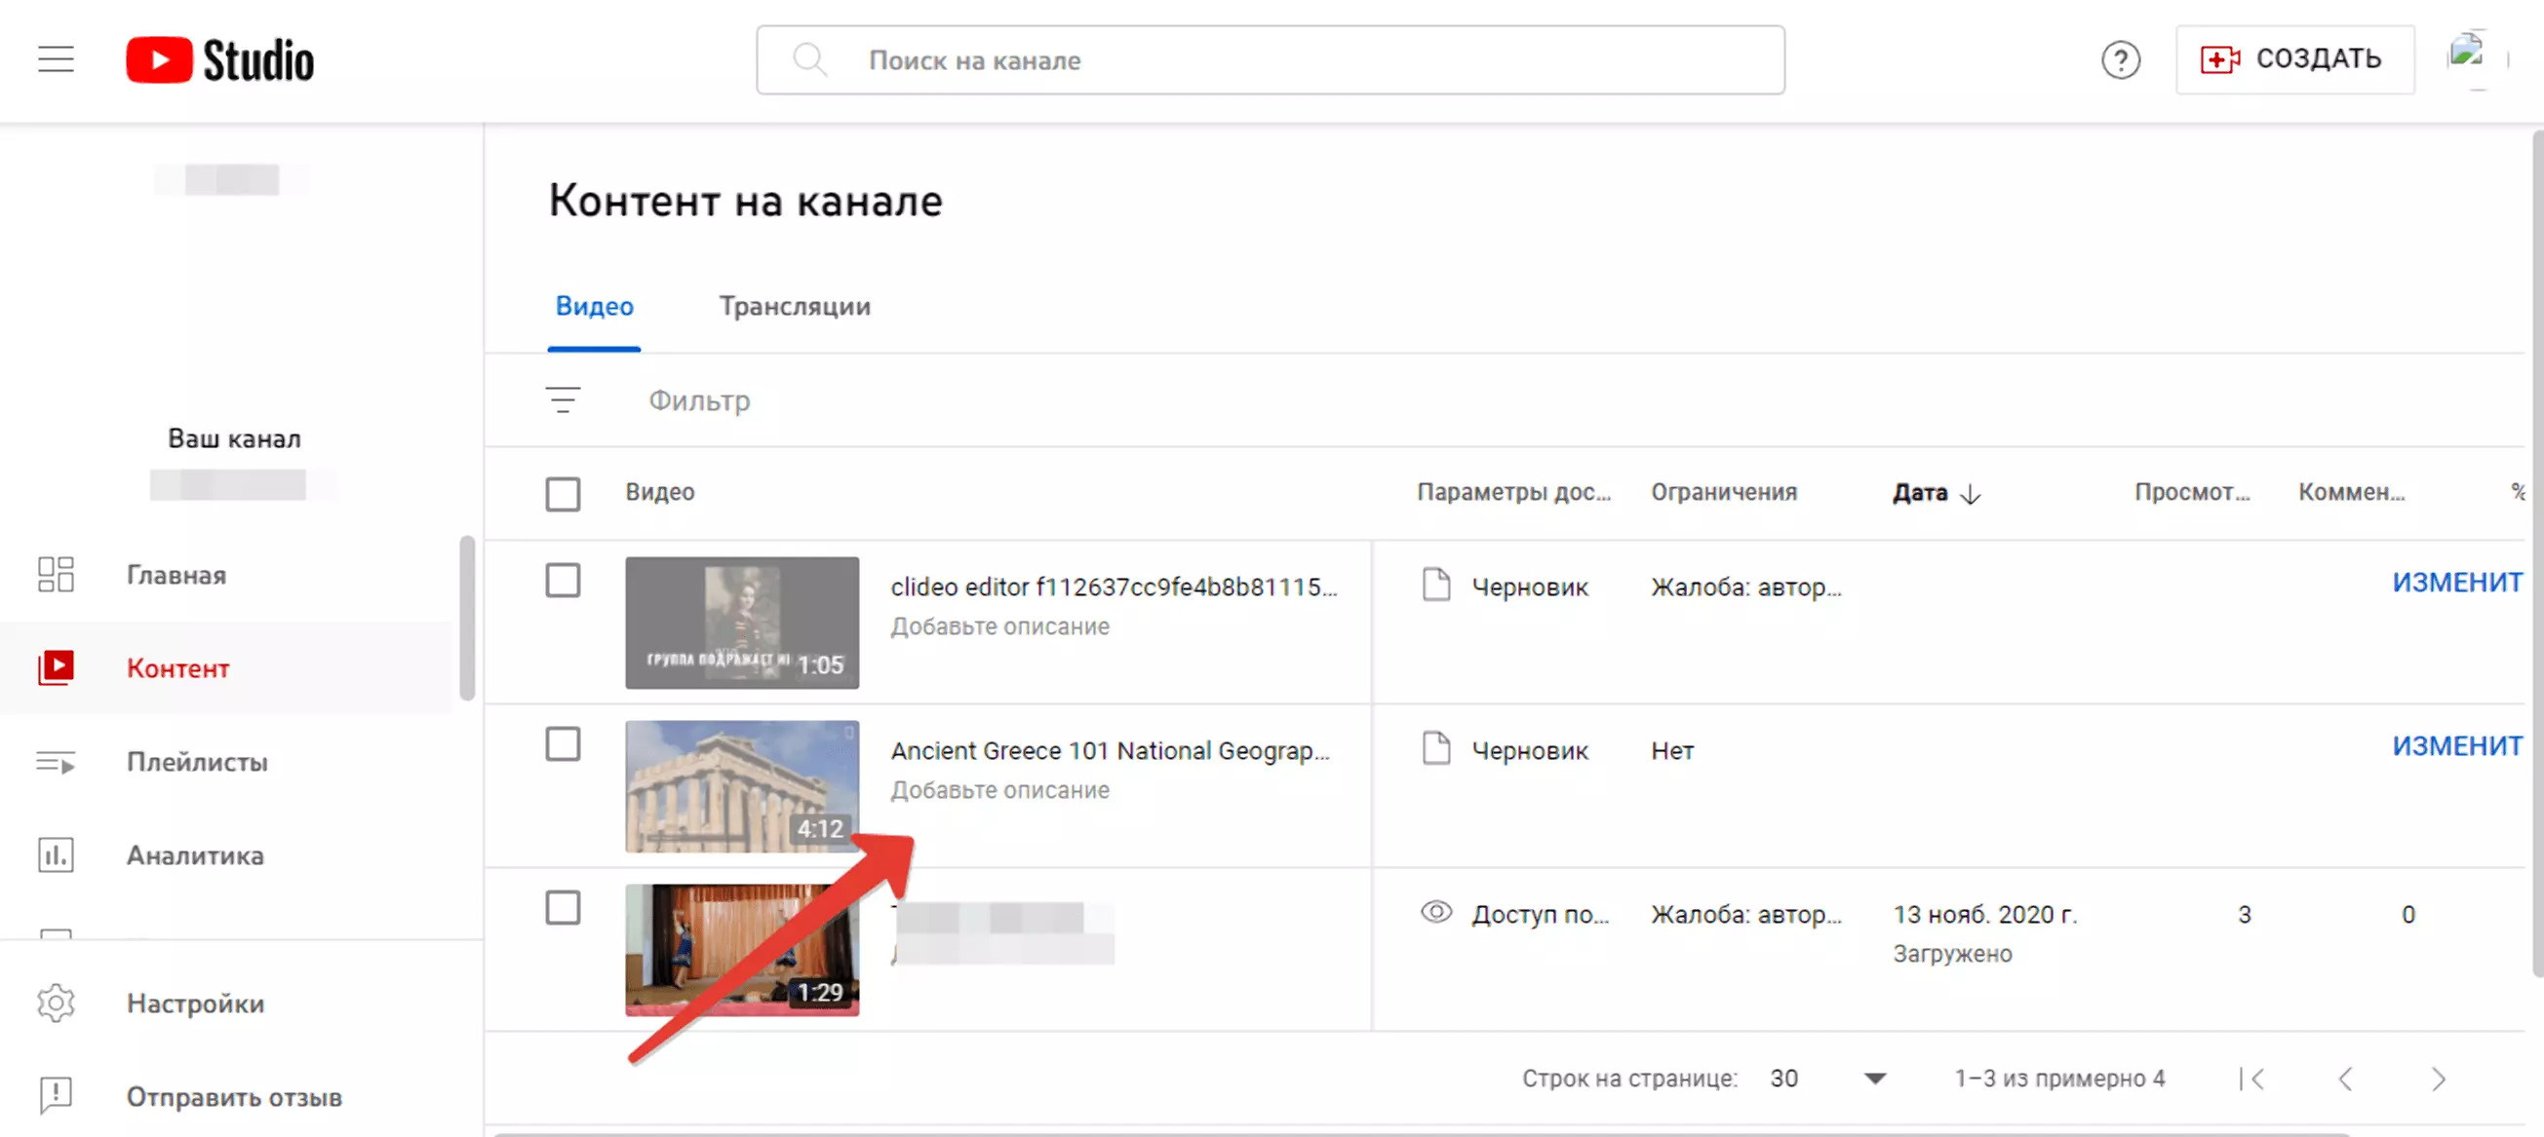Open Плейлисты in the sidebar
Image resolution: width=2544 pixels, height=1137 pixels.
[227, 762]
